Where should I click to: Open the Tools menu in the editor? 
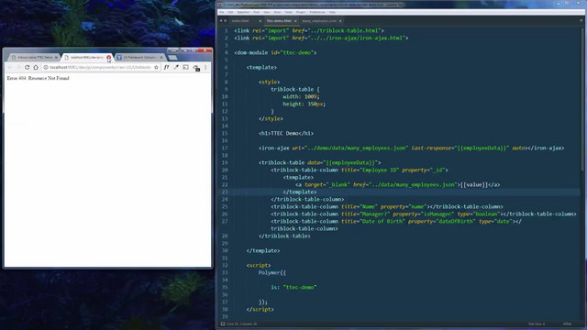(288, 12)
